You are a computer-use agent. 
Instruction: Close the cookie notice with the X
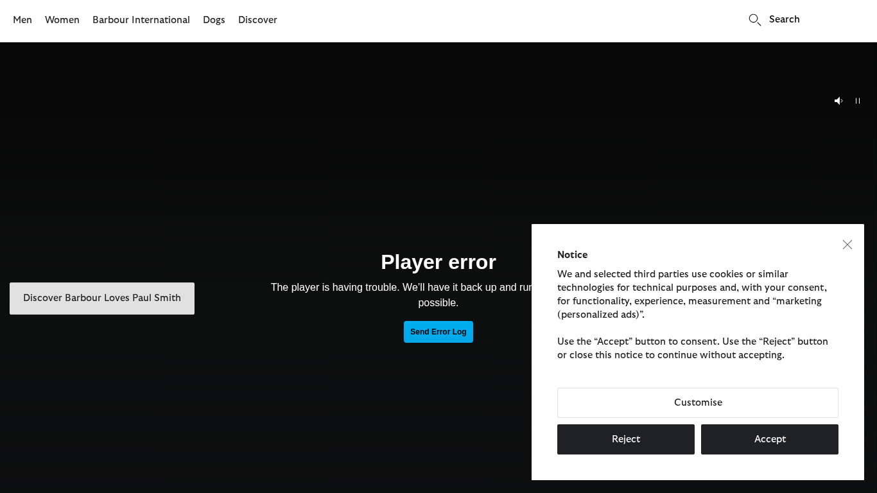pyautogui.click(x=847, y=245)
